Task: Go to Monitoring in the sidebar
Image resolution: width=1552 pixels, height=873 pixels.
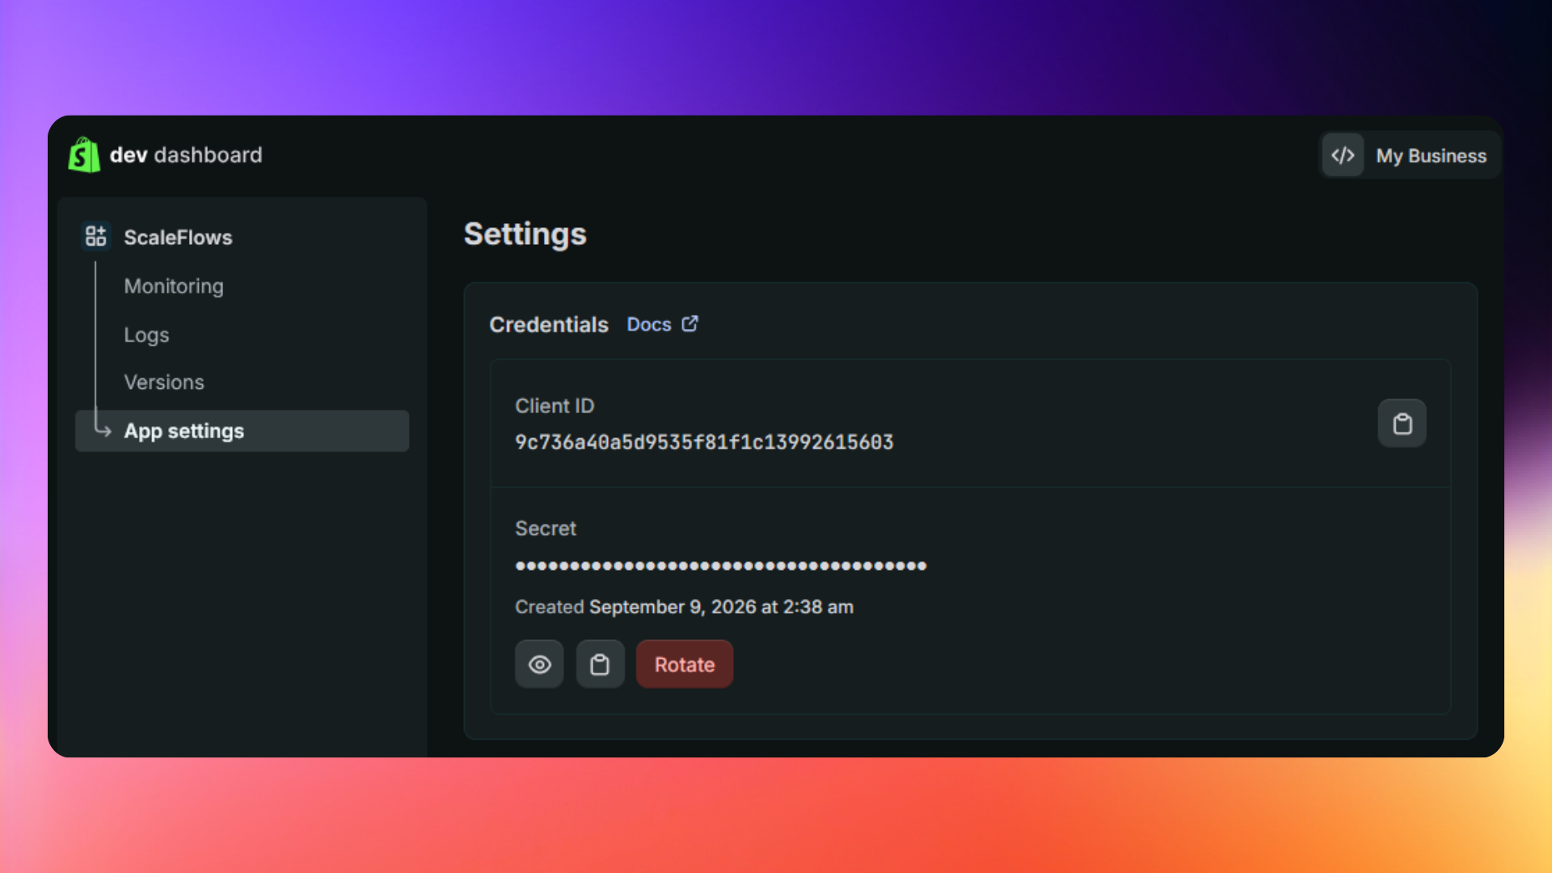Action: click(x=174, y=286)
